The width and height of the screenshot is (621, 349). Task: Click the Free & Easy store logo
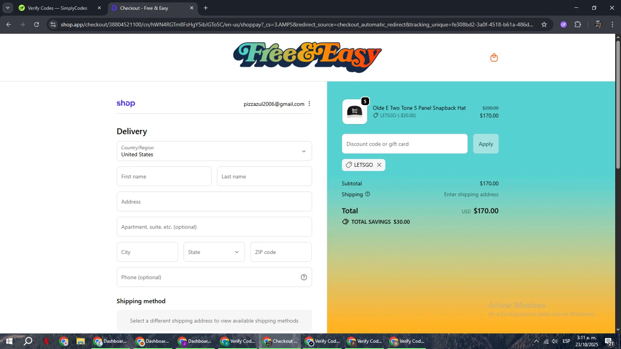pos(308,57)
